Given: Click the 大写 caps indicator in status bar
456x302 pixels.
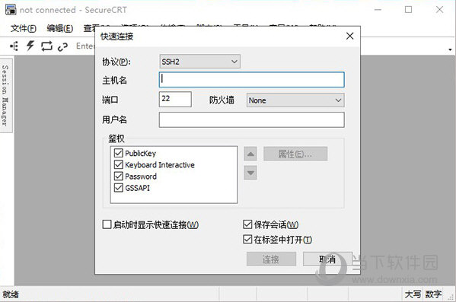Looking at the screenshot, I should (413, 294).
